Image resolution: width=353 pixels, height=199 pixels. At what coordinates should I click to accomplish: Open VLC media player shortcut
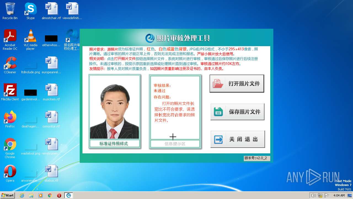pyautogui.click(x=30, y=40)
